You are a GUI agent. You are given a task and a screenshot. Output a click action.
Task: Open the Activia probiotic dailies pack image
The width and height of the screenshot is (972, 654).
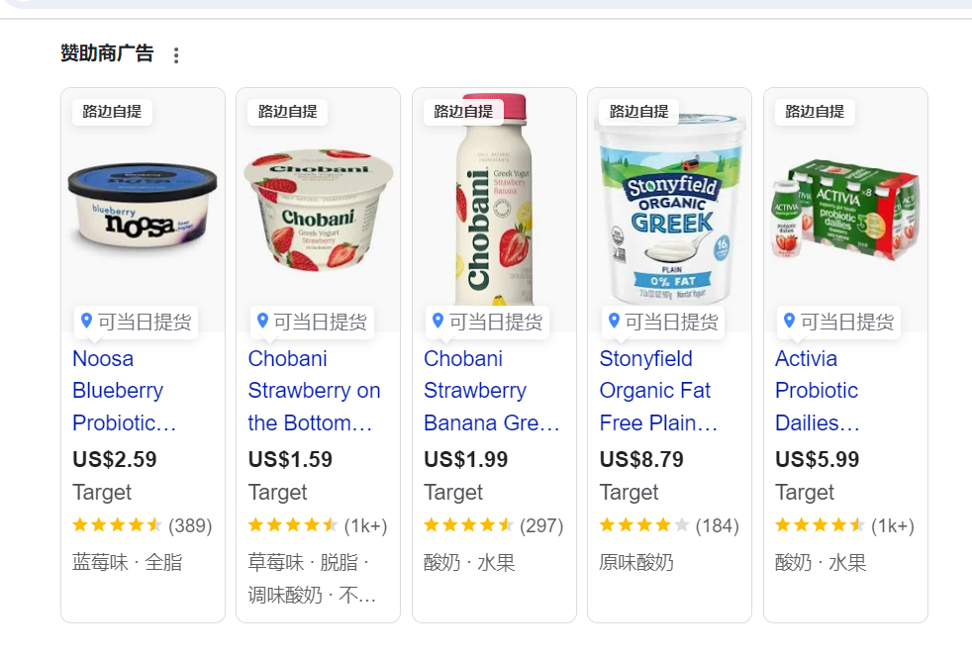pos(845,209)
